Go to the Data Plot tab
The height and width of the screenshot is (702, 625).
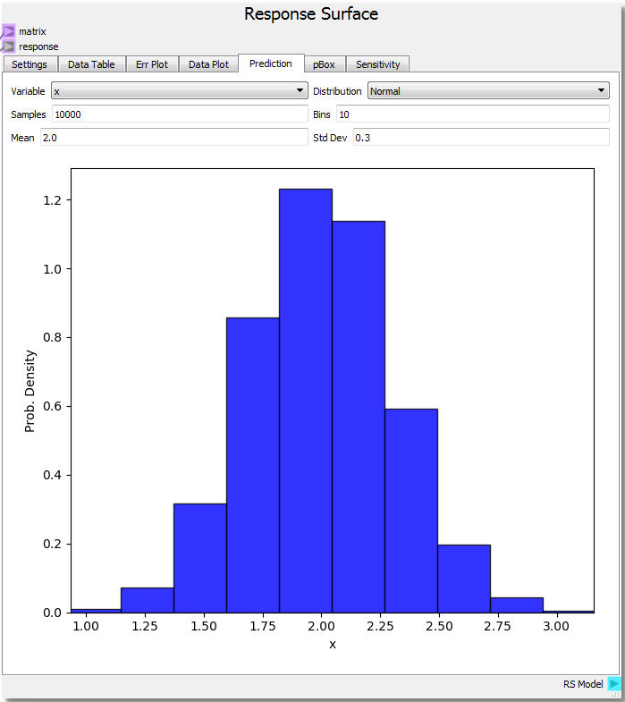click(x=208, y=64)
